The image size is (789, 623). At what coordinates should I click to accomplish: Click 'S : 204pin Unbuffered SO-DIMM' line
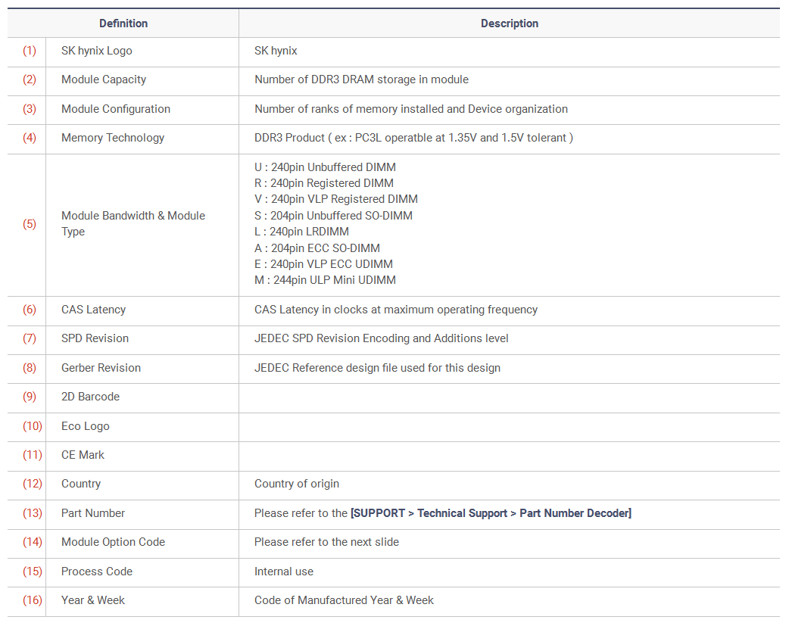coord(334,216)
